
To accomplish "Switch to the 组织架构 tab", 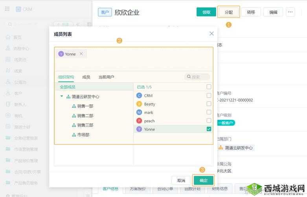I will click(x=66, y=77).
